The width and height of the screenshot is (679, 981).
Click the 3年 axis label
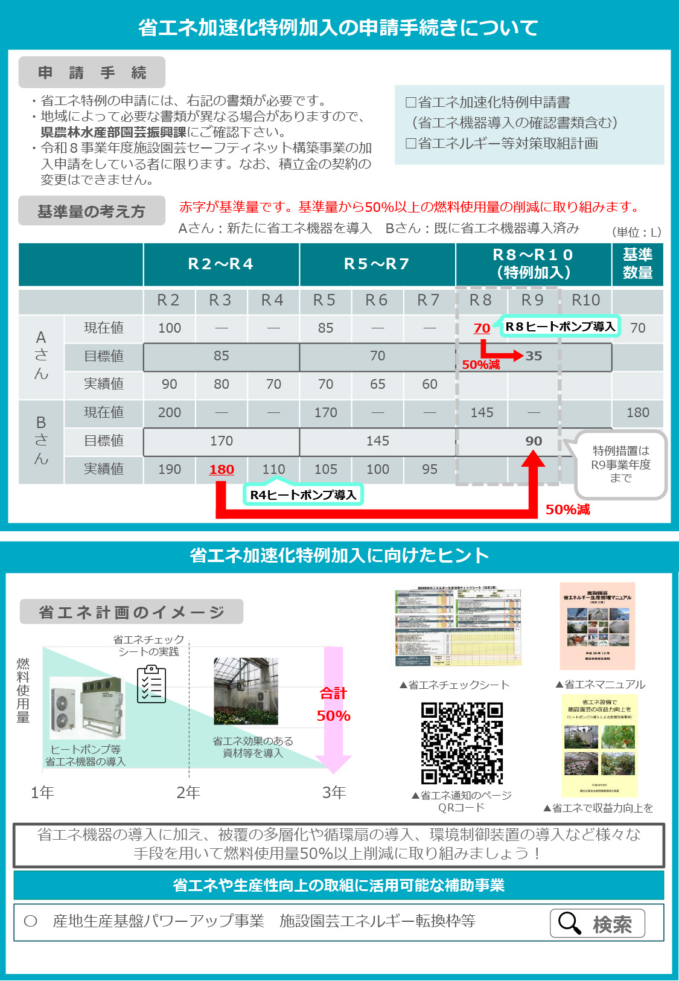point(334,792)
